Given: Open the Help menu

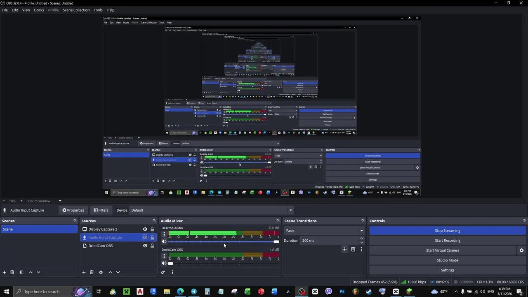Looking at the screenshot, I should click(x=111, y=10).
